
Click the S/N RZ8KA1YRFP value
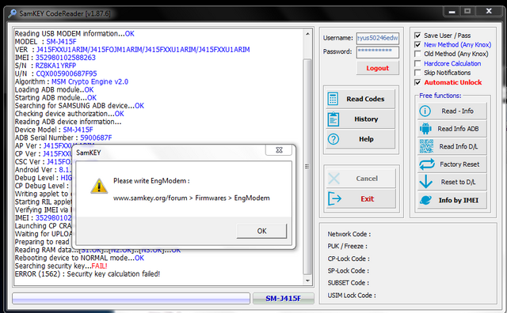point(55,66)
